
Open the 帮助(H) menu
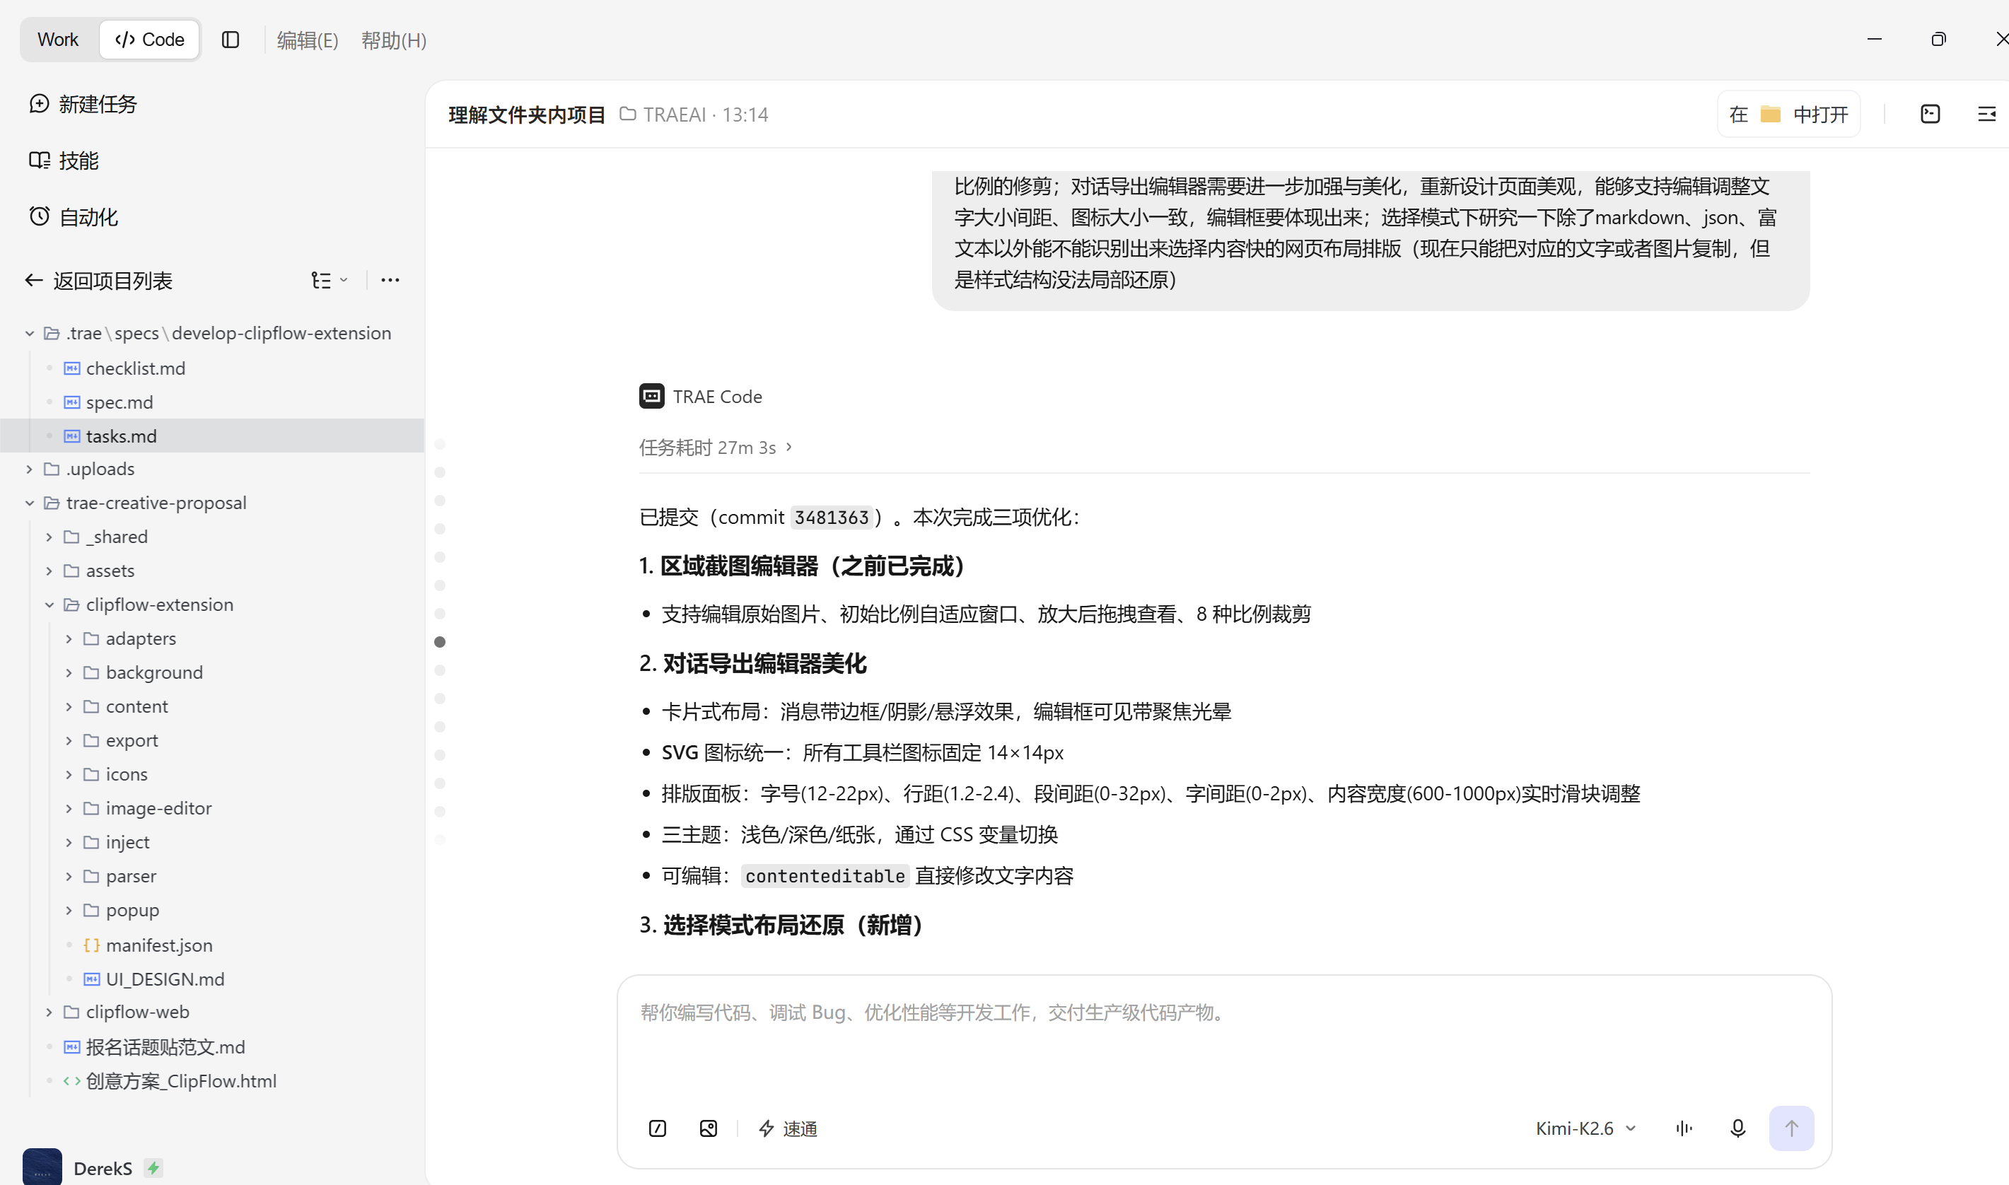click(394, 40)
